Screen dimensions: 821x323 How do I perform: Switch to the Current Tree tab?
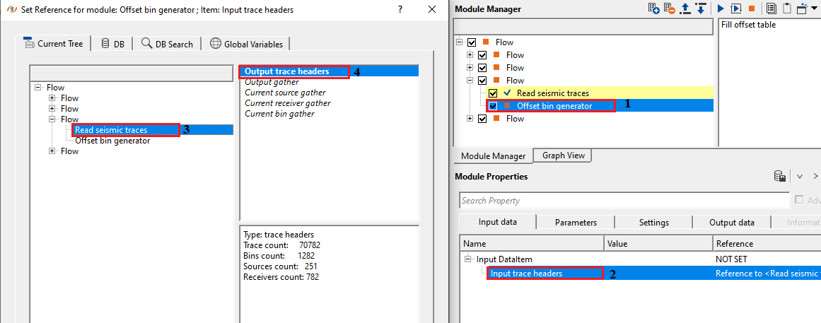[53, 43]
